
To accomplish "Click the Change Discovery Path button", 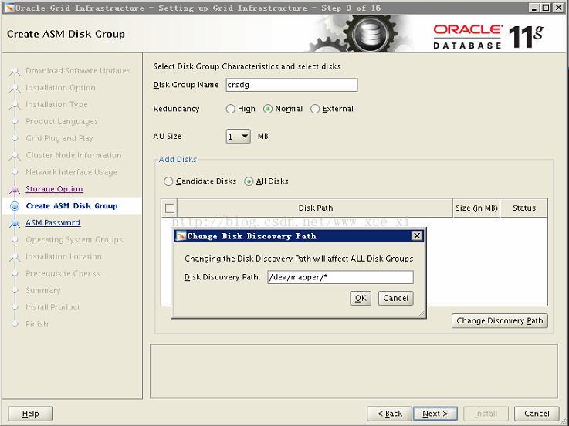I will (500, 321).
